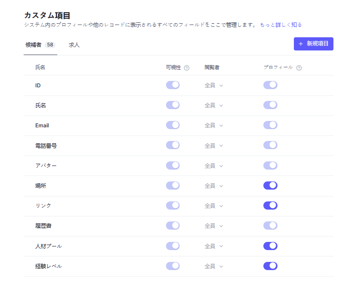Screen dimensions: 353x281
Task: Toggle visibility switch for 電話番号 row
Action: coord(173,145)
